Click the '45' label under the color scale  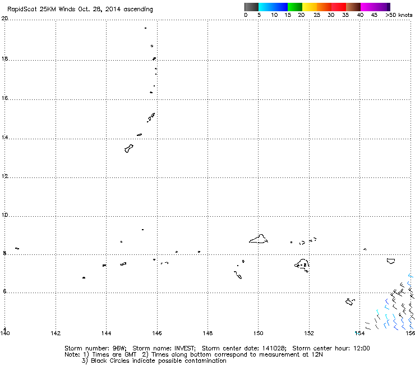pos(374,15)
